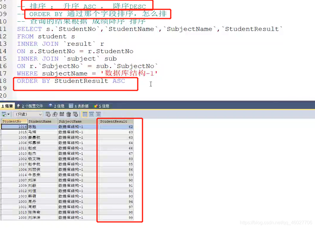Sort by StudentNo column header
315x228 pixels.
pyautogui.click(x=14, y=121)
